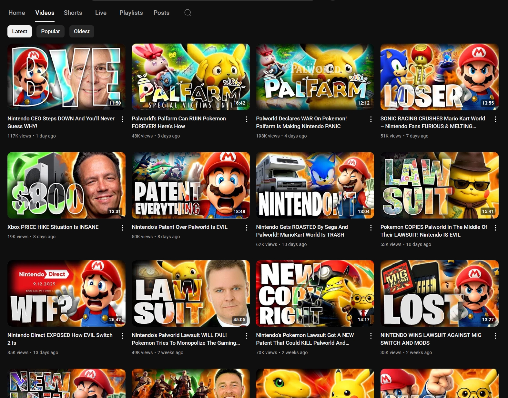Switch to the Shorts tab

tap(73, 13)
